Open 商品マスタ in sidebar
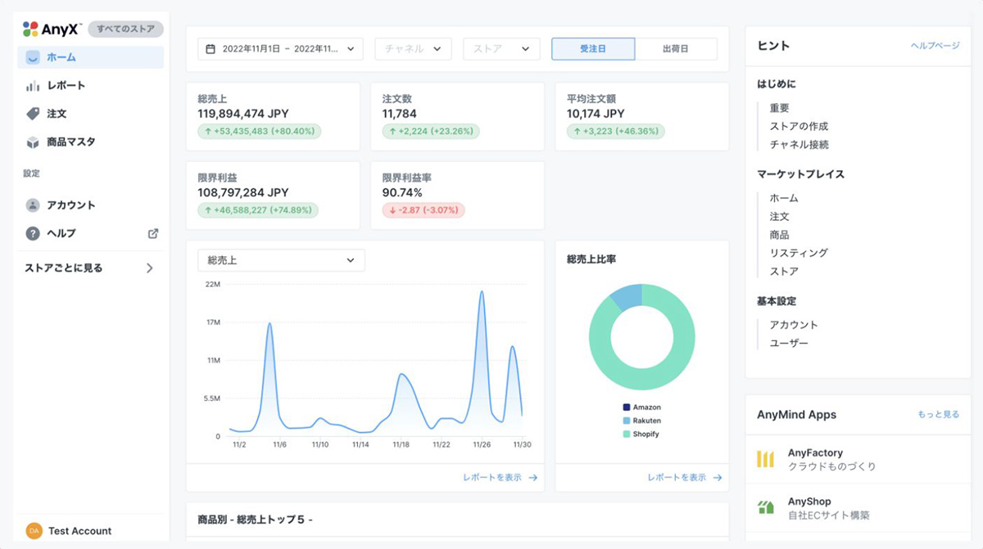The width and height of the screenshot is (983, 549). [90, 142]
